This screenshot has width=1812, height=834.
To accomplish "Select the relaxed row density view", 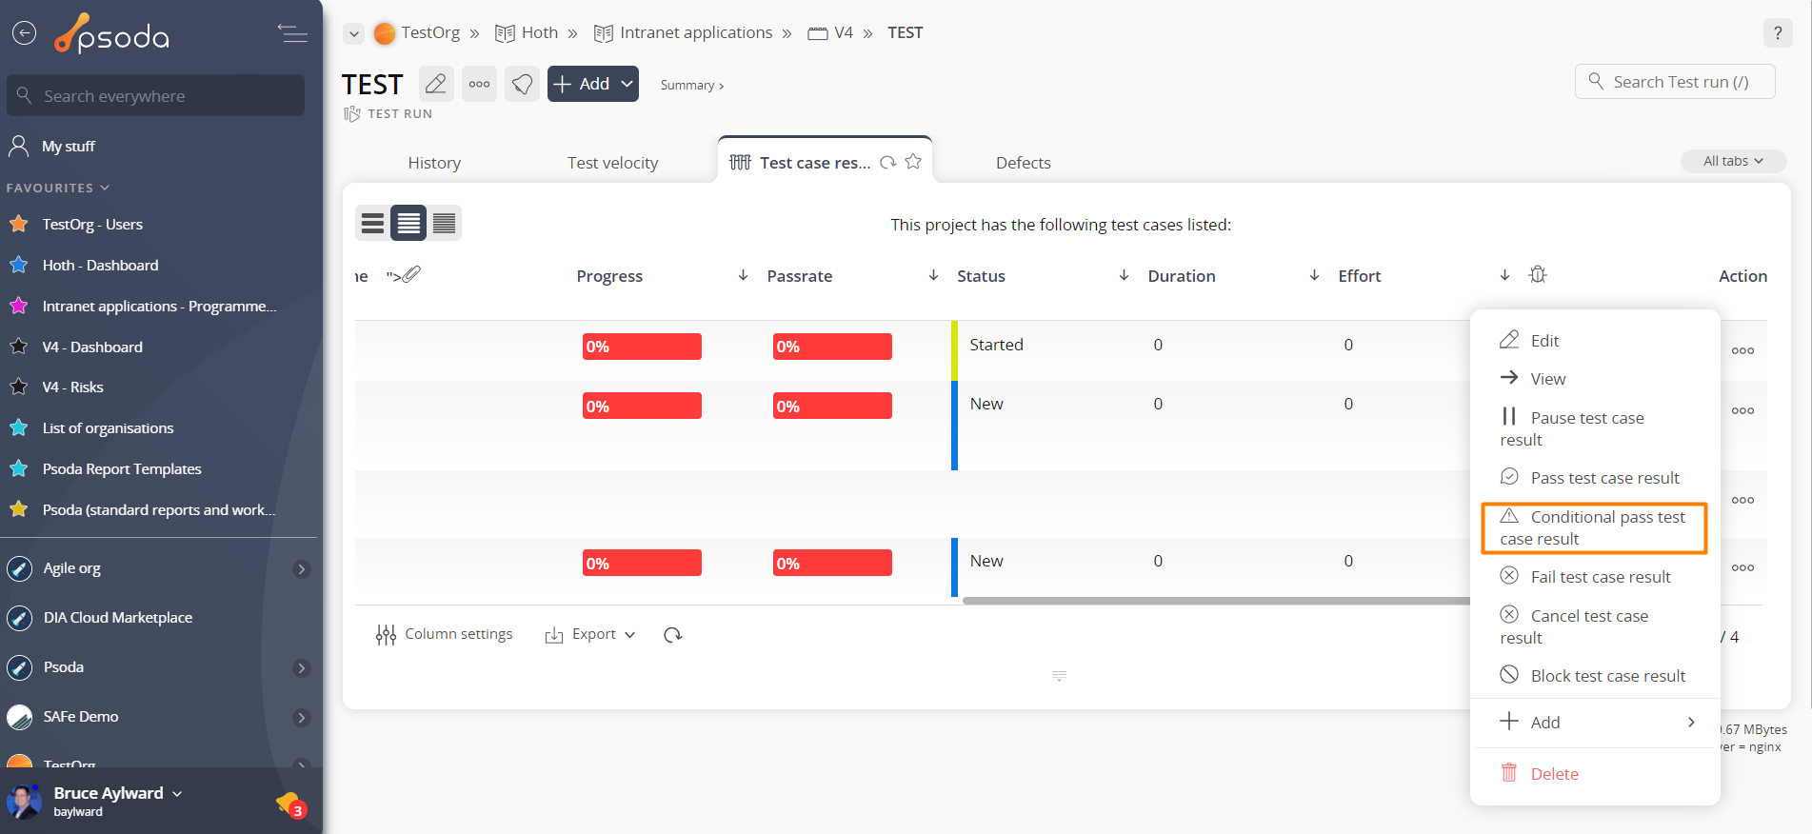I will [x=372, y=223].
